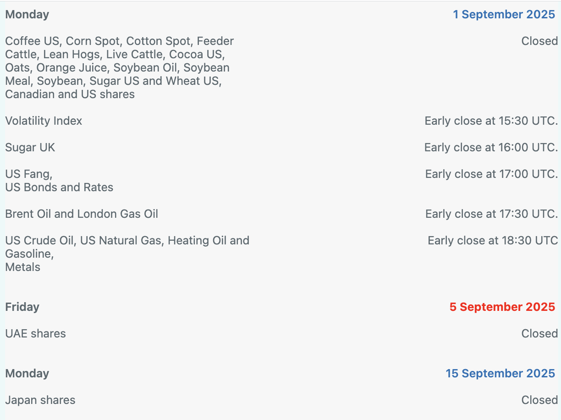
Task: Click the first Monday heading
Action: (x=27, y=14)
